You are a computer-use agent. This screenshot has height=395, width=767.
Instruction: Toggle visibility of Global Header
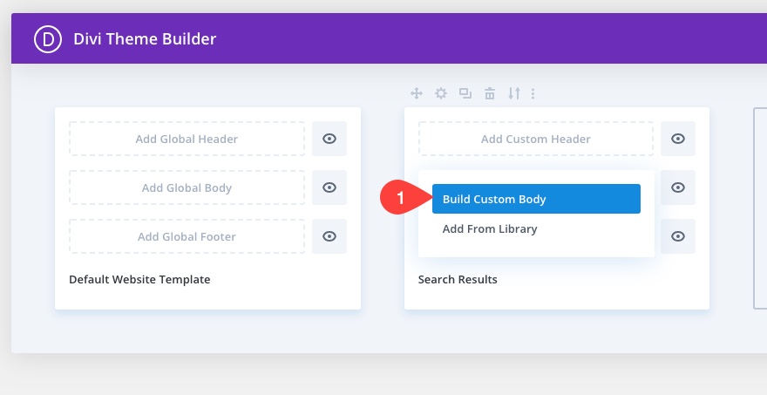click(x=329, y=139)
